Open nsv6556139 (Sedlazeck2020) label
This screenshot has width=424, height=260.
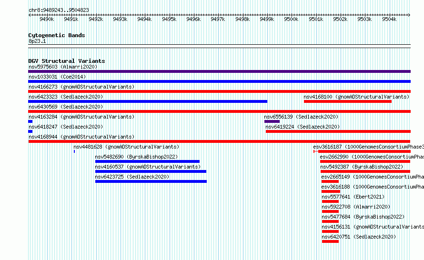click(301, 117)
